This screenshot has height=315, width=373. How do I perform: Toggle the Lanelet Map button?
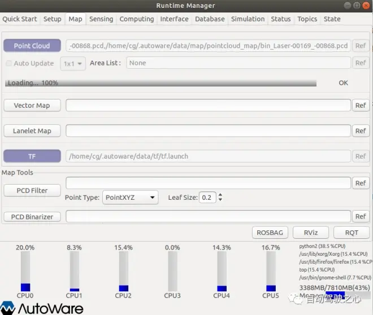32,130
